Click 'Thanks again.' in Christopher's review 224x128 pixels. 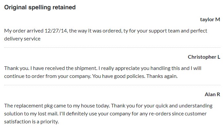coord(162,76)
